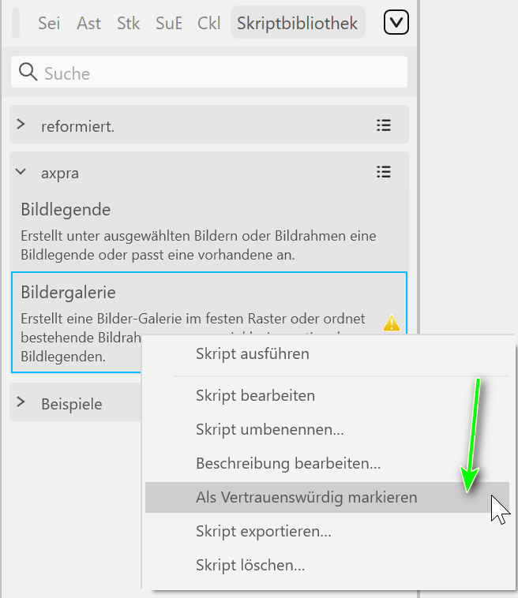Collapse the axpra script group
The image size is (518, 598).
click(x=21, y=172)
